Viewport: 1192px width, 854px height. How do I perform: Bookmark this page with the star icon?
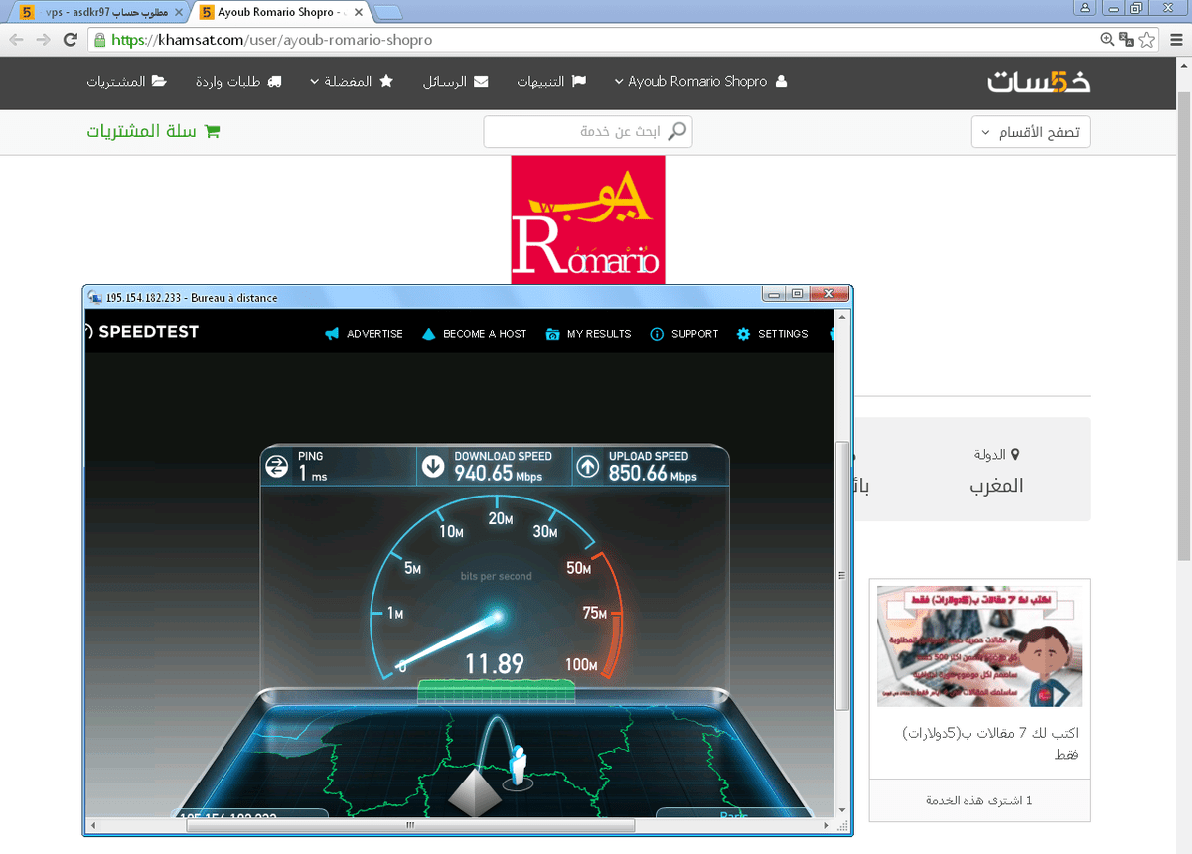click(1147, 40)
